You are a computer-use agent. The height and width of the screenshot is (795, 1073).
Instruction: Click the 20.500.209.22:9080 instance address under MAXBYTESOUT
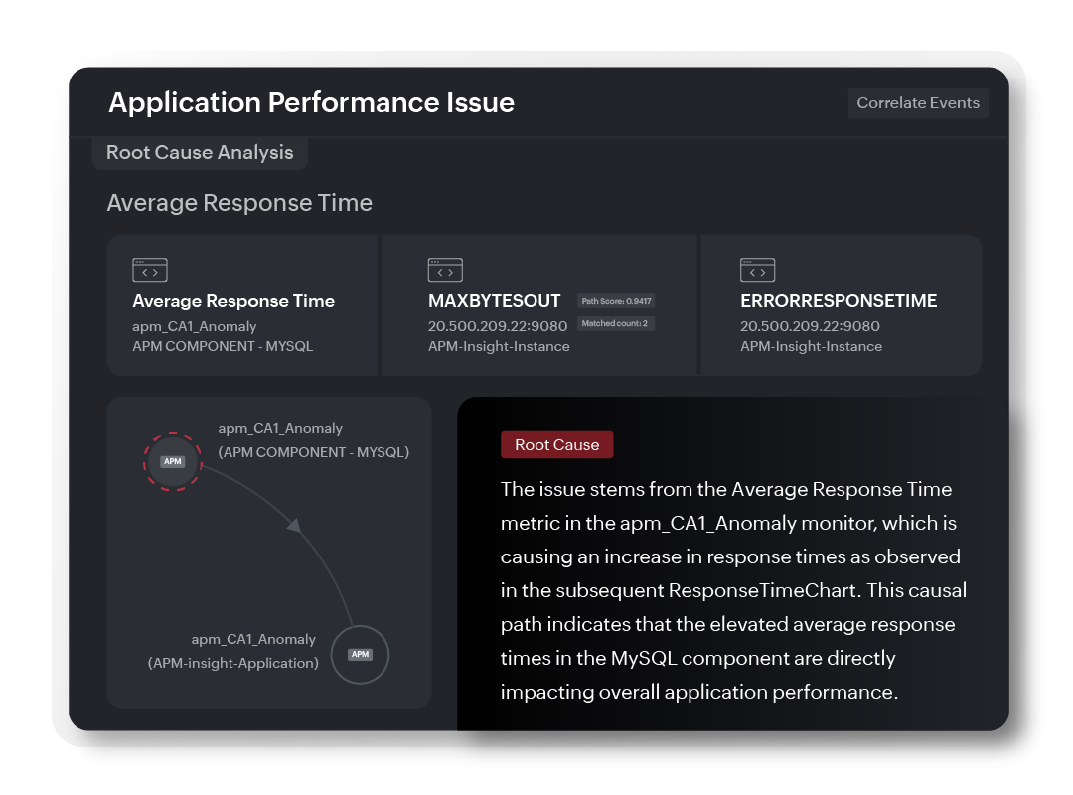point(496,324)
